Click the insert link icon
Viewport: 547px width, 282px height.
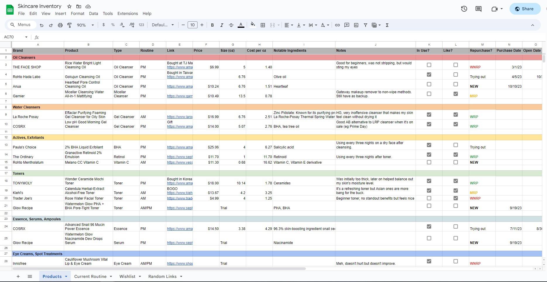(x=337, y=25)
